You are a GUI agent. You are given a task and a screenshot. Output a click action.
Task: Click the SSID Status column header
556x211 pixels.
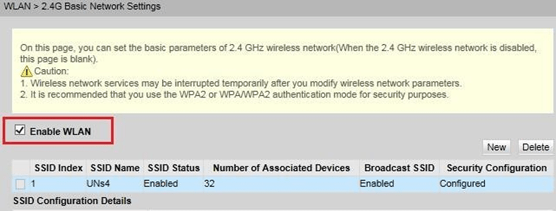click(x=173, y=168)
